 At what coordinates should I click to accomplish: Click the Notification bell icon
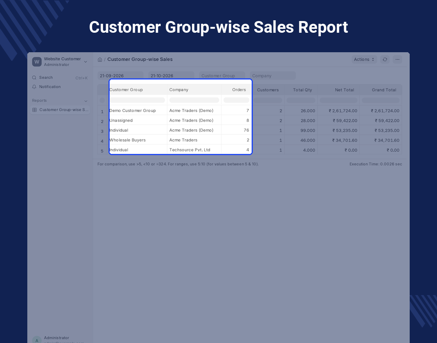tap(34, 87)
